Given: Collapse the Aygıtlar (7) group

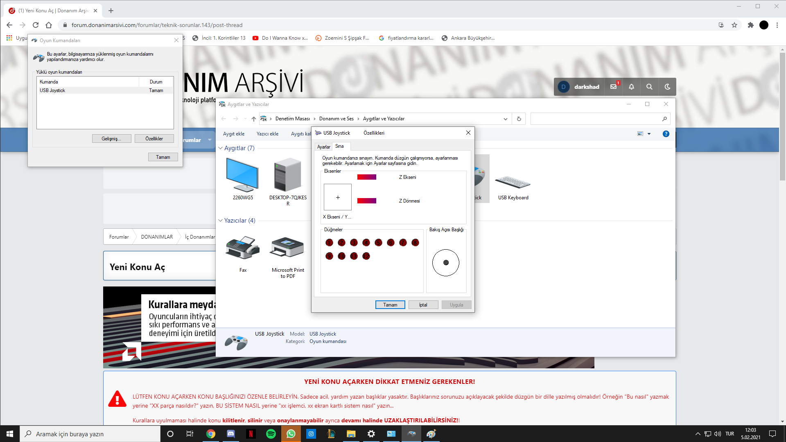Looking at the screenshot, I should pyautogui.click(x=221, y=148).
